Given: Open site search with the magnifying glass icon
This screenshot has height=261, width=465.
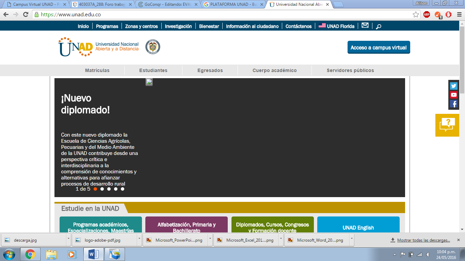Looking at the screenshot, I should coord(378,27).
